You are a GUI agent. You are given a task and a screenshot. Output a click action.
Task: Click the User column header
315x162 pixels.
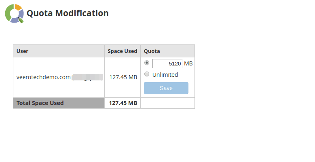pyautogui.click(x=23, y=51)
